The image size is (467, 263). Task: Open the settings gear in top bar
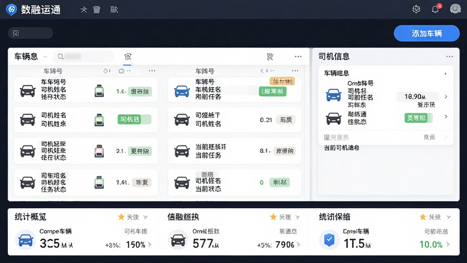(416, 9)
